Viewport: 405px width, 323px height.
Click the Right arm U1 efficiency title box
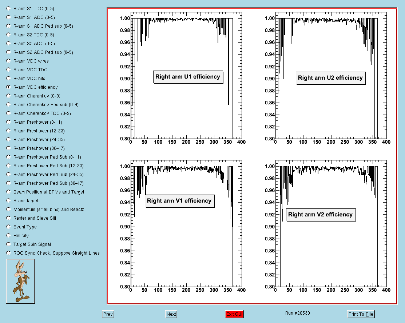(x=188, y=77)
